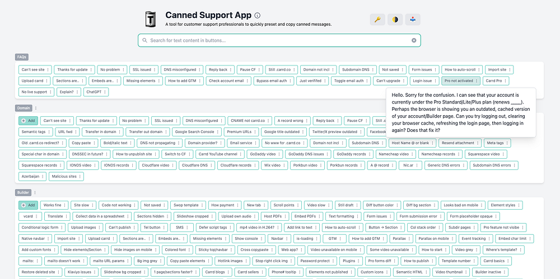
Task: Open the dots menu on ChatGPT
Action: [105, 92]
